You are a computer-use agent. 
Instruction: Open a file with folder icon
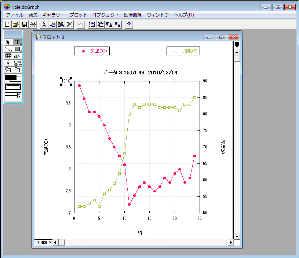(16, 25)
